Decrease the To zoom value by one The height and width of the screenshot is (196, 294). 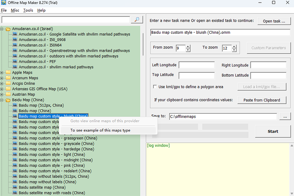coord(234,50)
